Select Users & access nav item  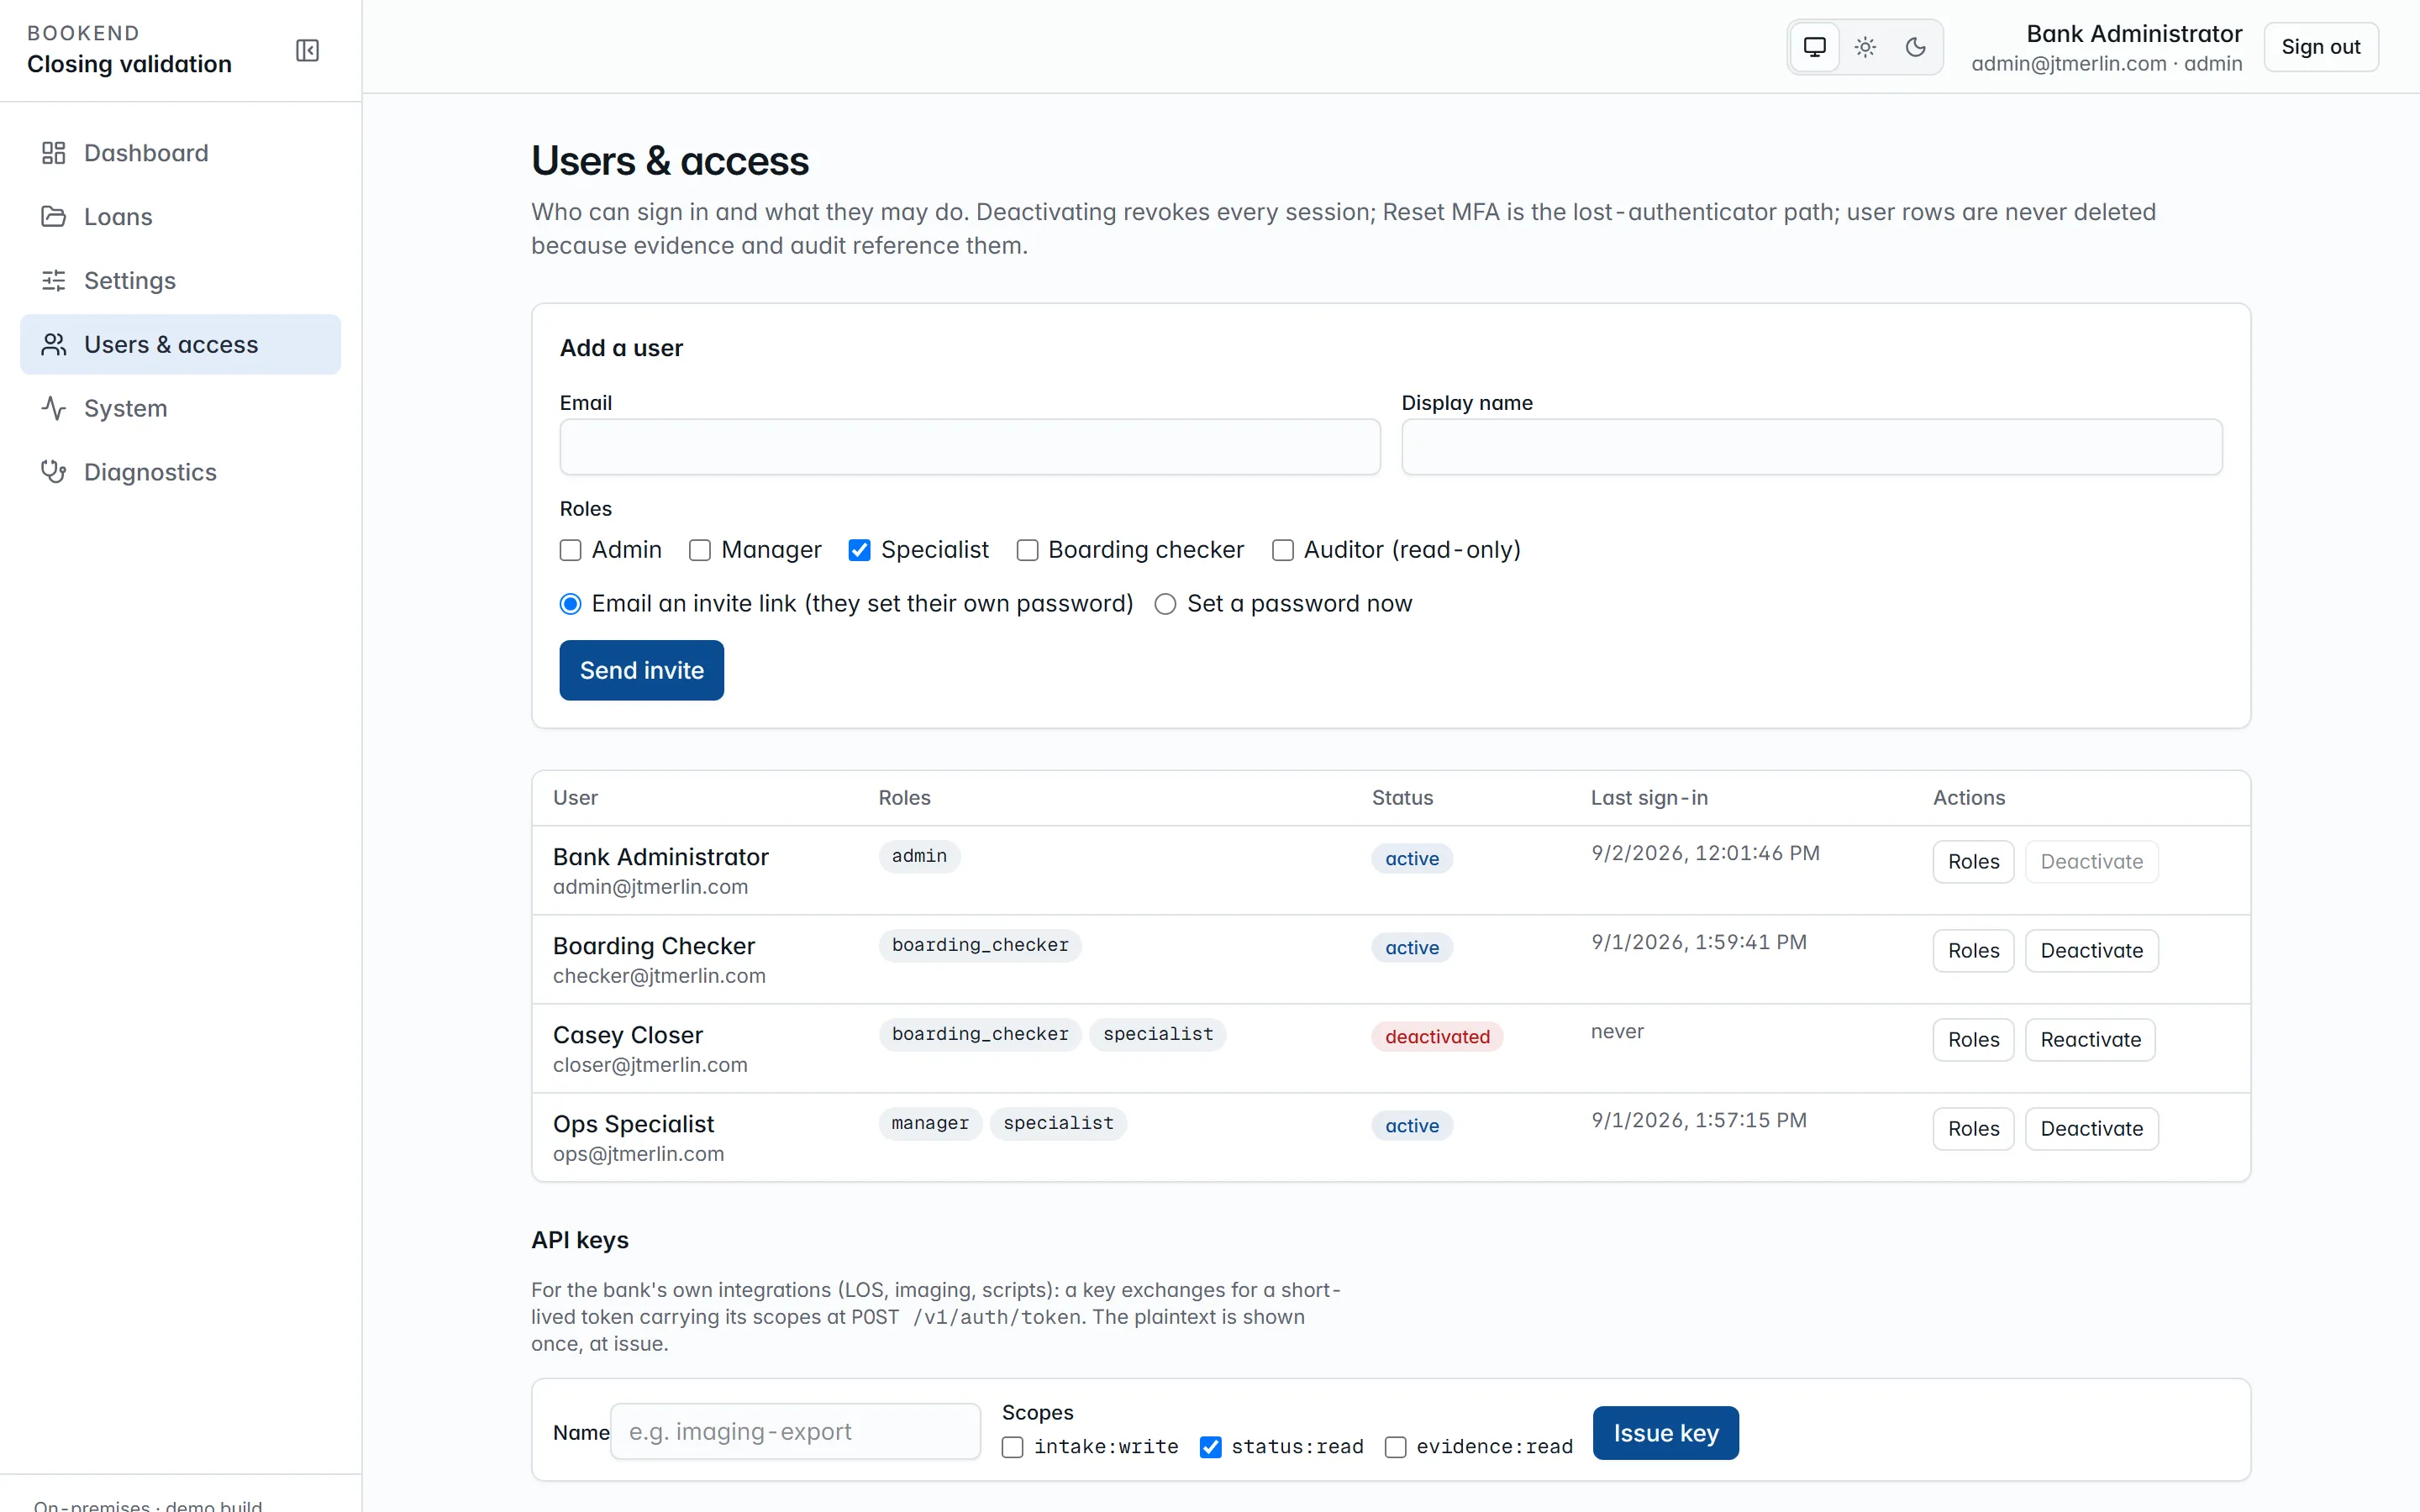coord(180,345)
